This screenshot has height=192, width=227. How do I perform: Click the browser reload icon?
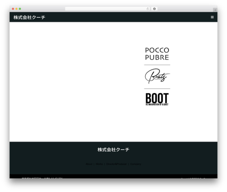point(148,9)
